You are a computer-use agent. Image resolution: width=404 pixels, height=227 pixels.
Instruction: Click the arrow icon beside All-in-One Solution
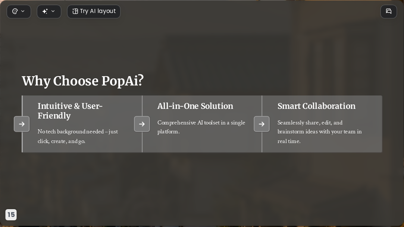[x=142, y=124]
